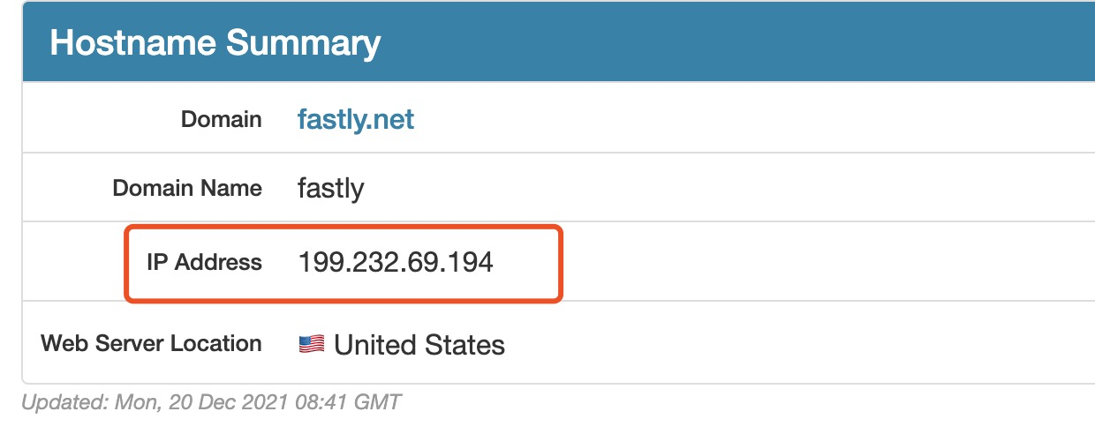This screenshot has width=1095, height=434.
Task: Click the Web Server Location label
Action: pyautogui.click(x=151, y=343)
